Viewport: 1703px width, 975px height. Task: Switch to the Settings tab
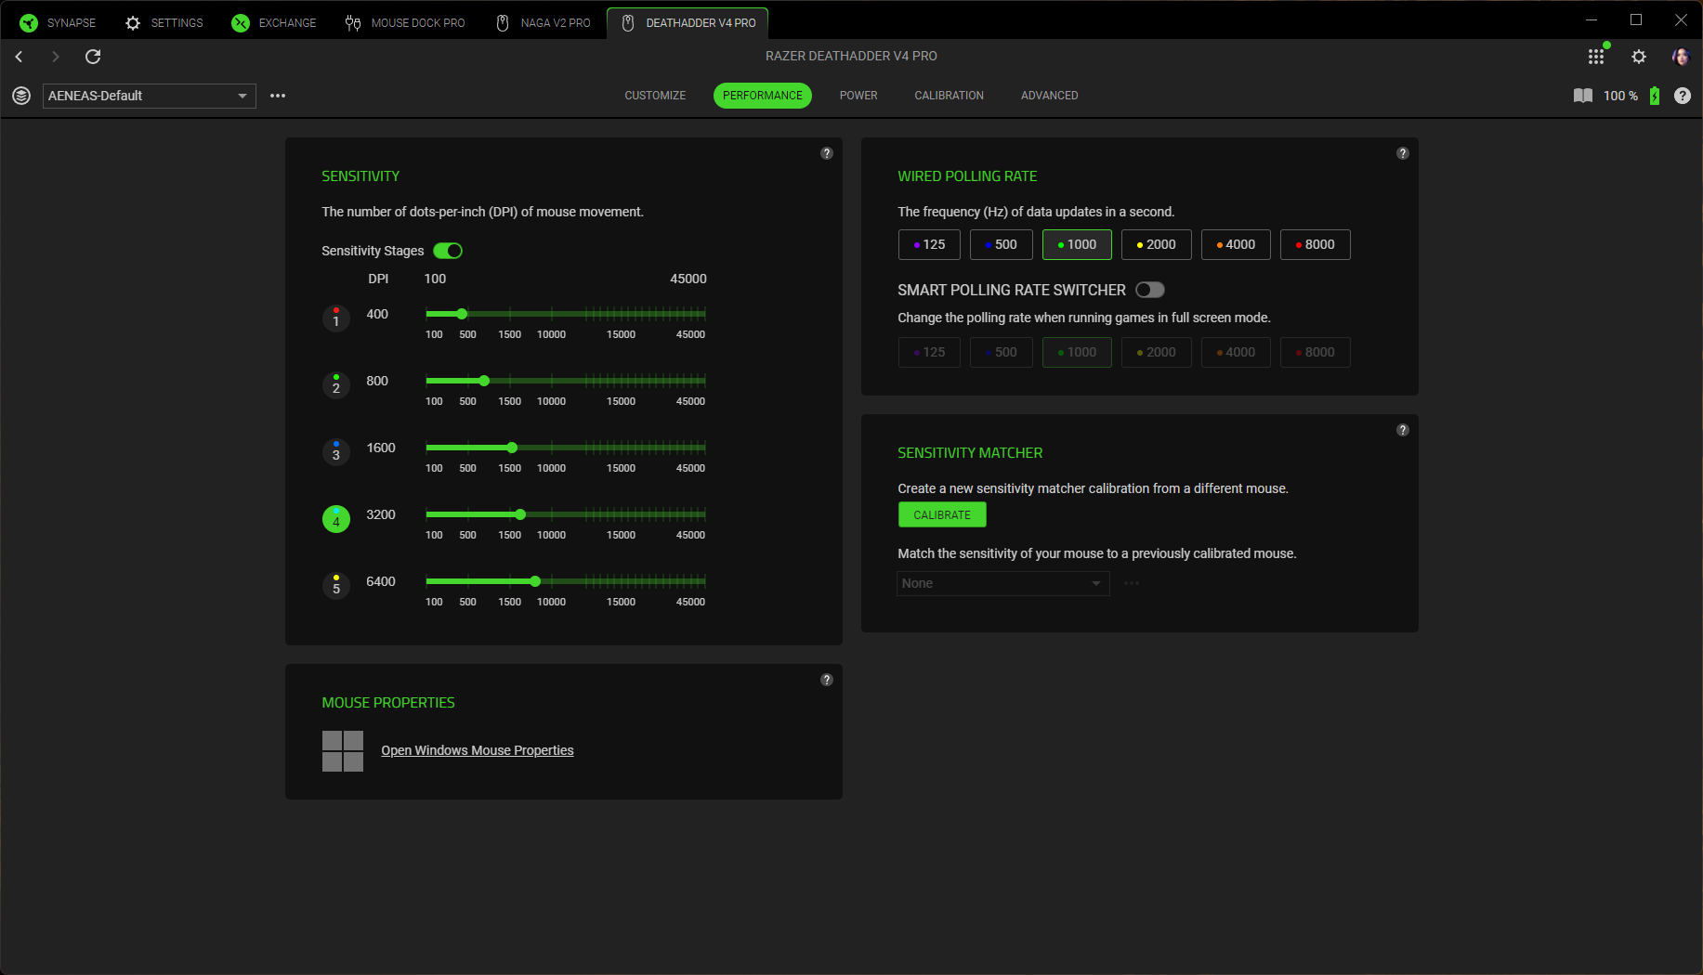[x=164, y=23]
